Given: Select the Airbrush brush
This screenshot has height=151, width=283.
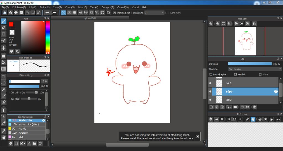Looking at the screenshot, I should point(27,133).
